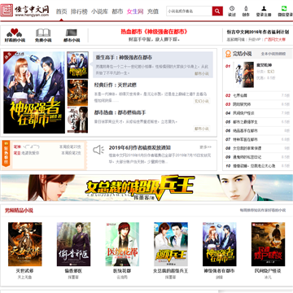Viewport: 293px width, 293px height.
Task: Open the 登录注册 user icon
Action: tap(264, 8)
